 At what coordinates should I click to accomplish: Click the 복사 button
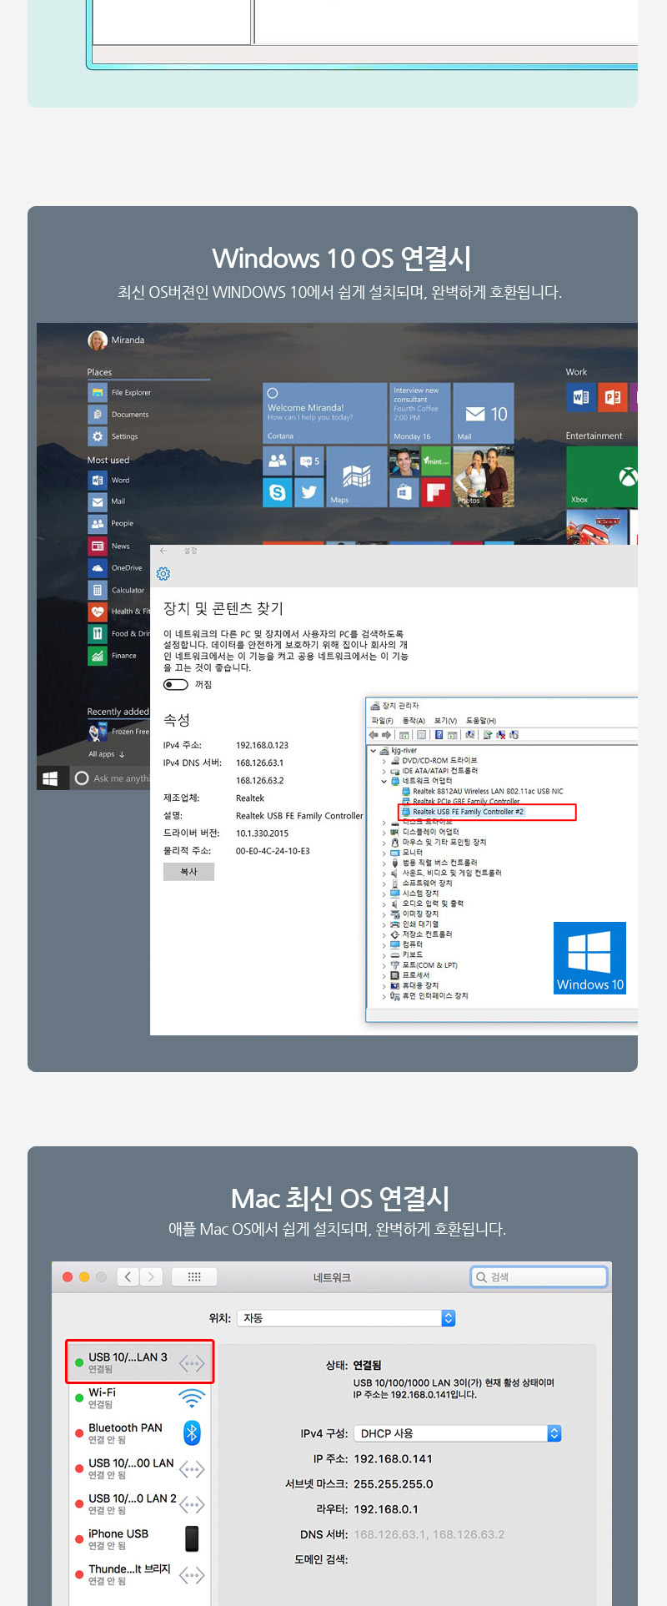click(x=189, y=872)
